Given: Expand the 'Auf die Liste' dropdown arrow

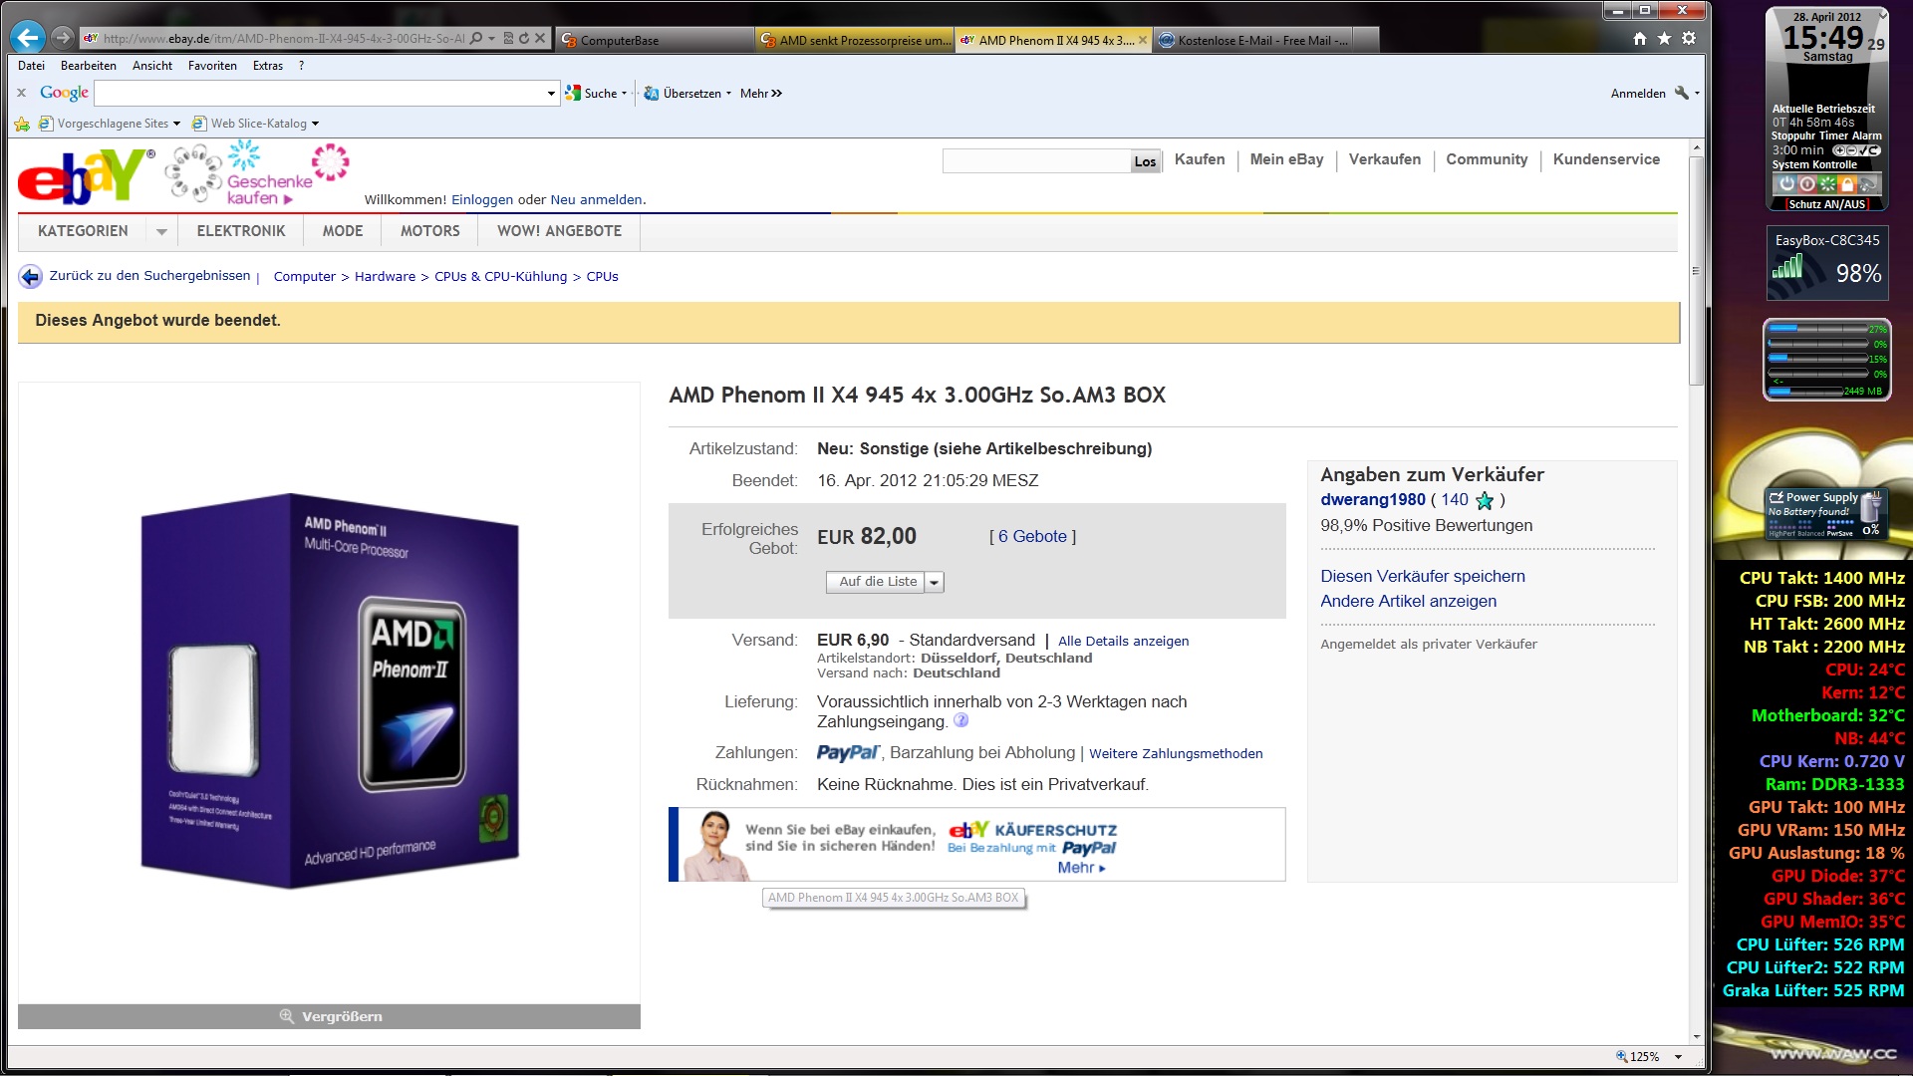Looking at the screenshot, I should pyautogui.click(x=934, y=582).
